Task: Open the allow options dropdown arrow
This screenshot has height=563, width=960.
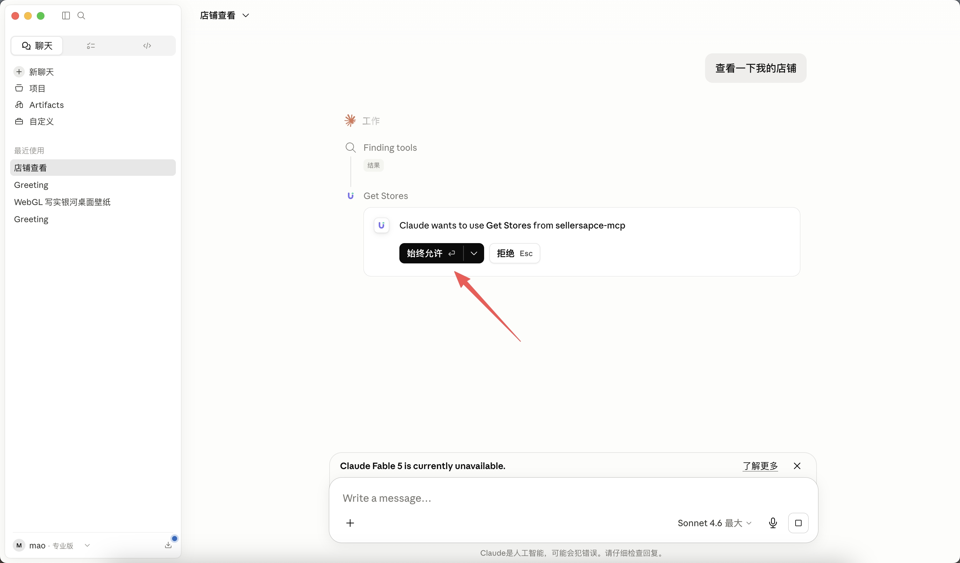Action: 474,253
